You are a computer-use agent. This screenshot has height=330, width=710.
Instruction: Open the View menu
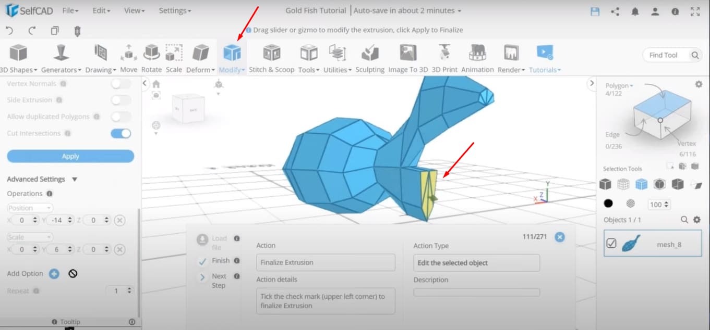(x=134, y=10)
